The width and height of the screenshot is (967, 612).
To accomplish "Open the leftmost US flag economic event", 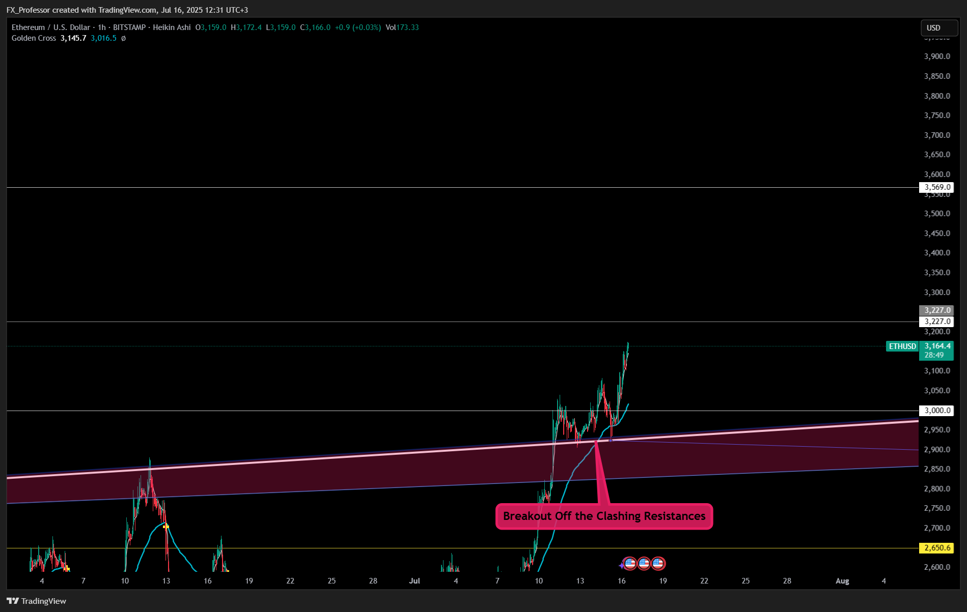I will (x=630, y=564).
